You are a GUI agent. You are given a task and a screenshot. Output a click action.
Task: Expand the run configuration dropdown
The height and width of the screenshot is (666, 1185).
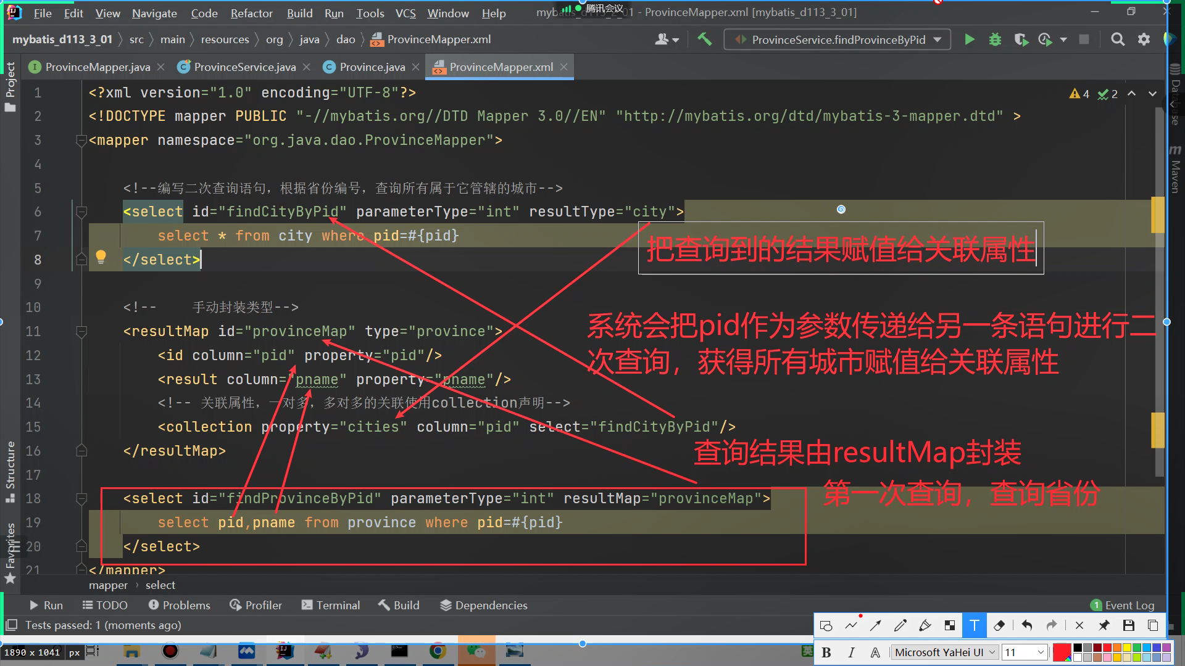[x=938, y=39]
